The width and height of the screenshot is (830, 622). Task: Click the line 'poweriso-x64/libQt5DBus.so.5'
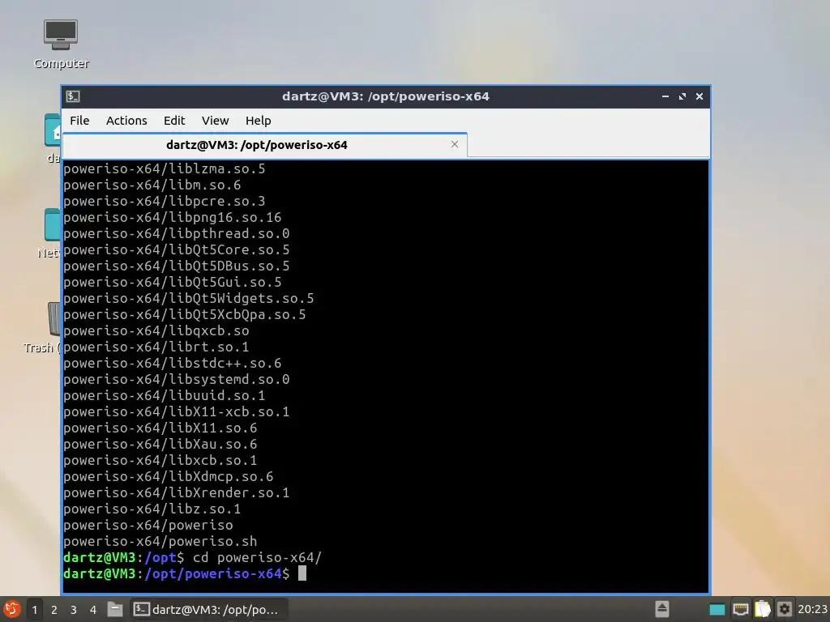click(176, 266)
